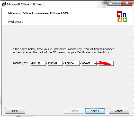
Task: Select the fifth (last) product key field
Action: point(106,63)
